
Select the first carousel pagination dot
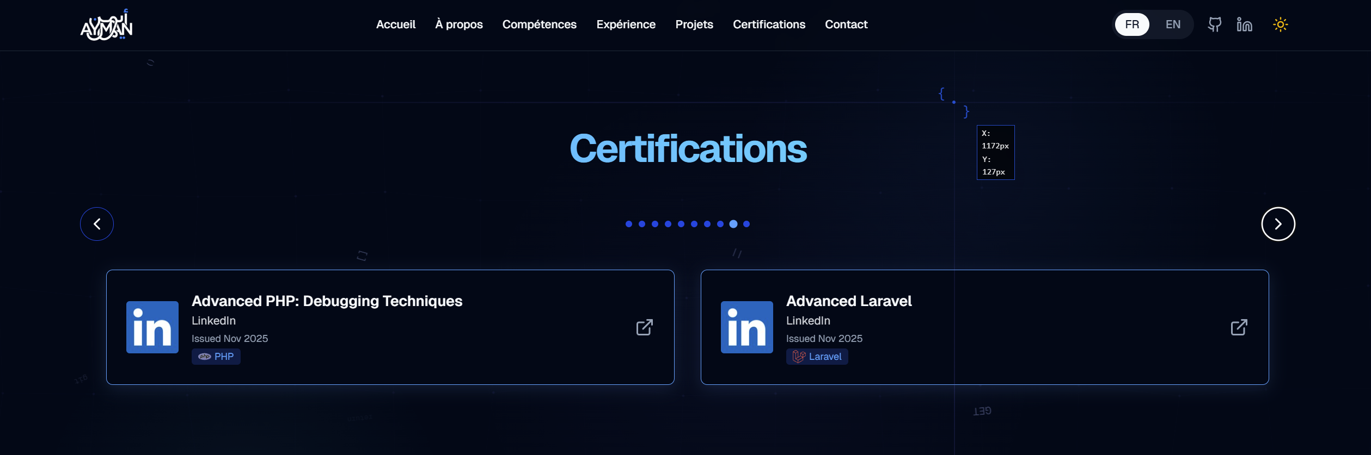629,224
